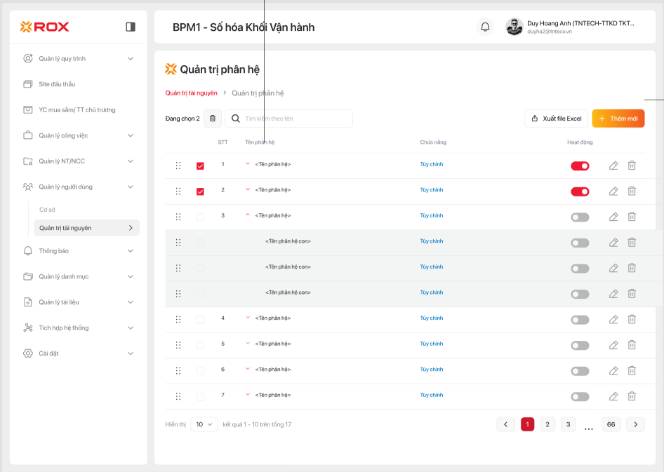Click the drag handle icon of row 4
Viewport: 664px width, 472px height.
[x=178, y=319]
